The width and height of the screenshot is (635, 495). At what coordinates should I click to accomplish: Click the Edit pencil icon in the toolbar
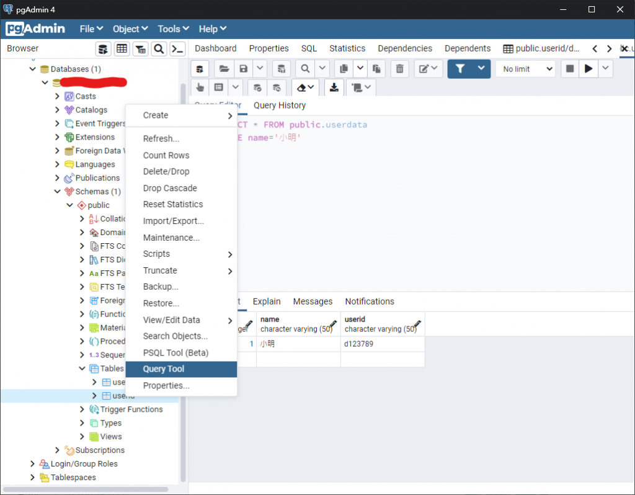[428, 69]
